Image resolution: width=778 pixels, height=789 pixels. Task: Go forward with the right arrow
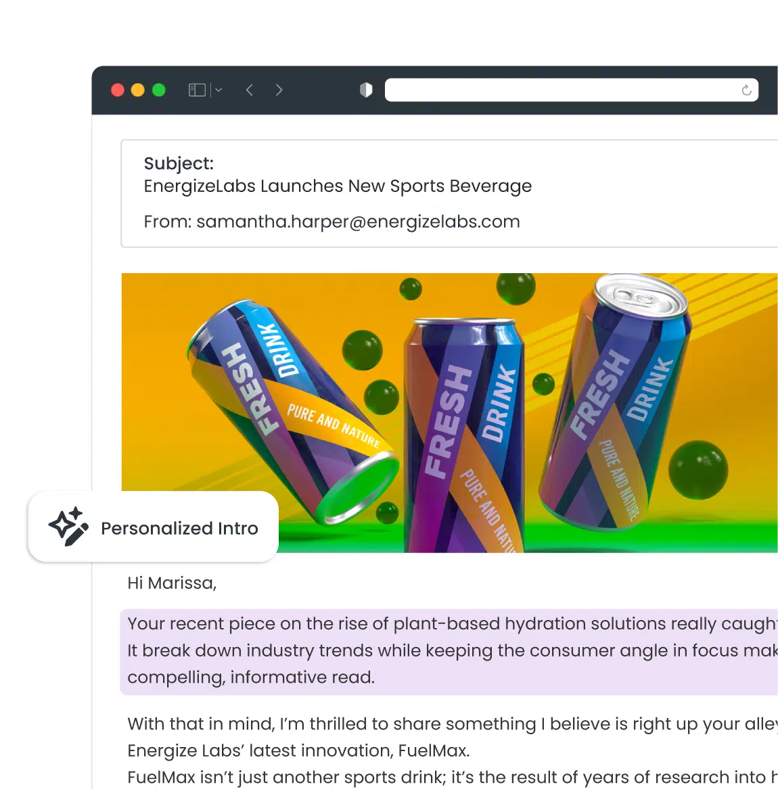point(279,90)
